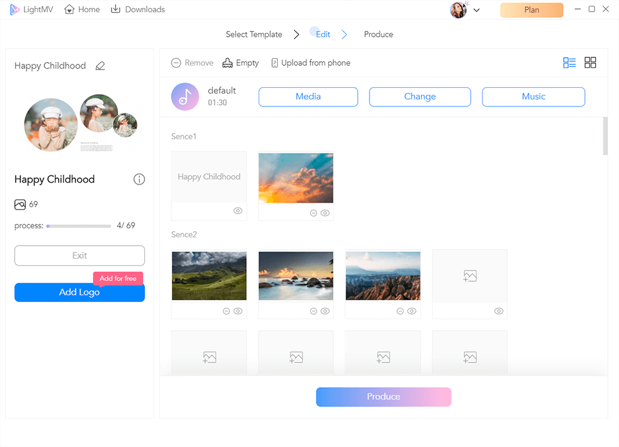The height and width of the screenshot is (447, 619).
Task: Click the pencil icon to rename Happy Childhood
Action: [100, 66]
